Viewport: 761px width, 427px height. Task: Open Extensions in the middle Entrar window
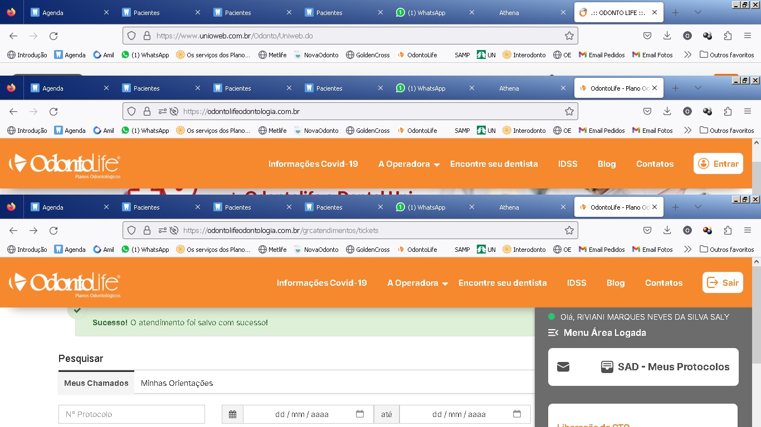point(728,111)
